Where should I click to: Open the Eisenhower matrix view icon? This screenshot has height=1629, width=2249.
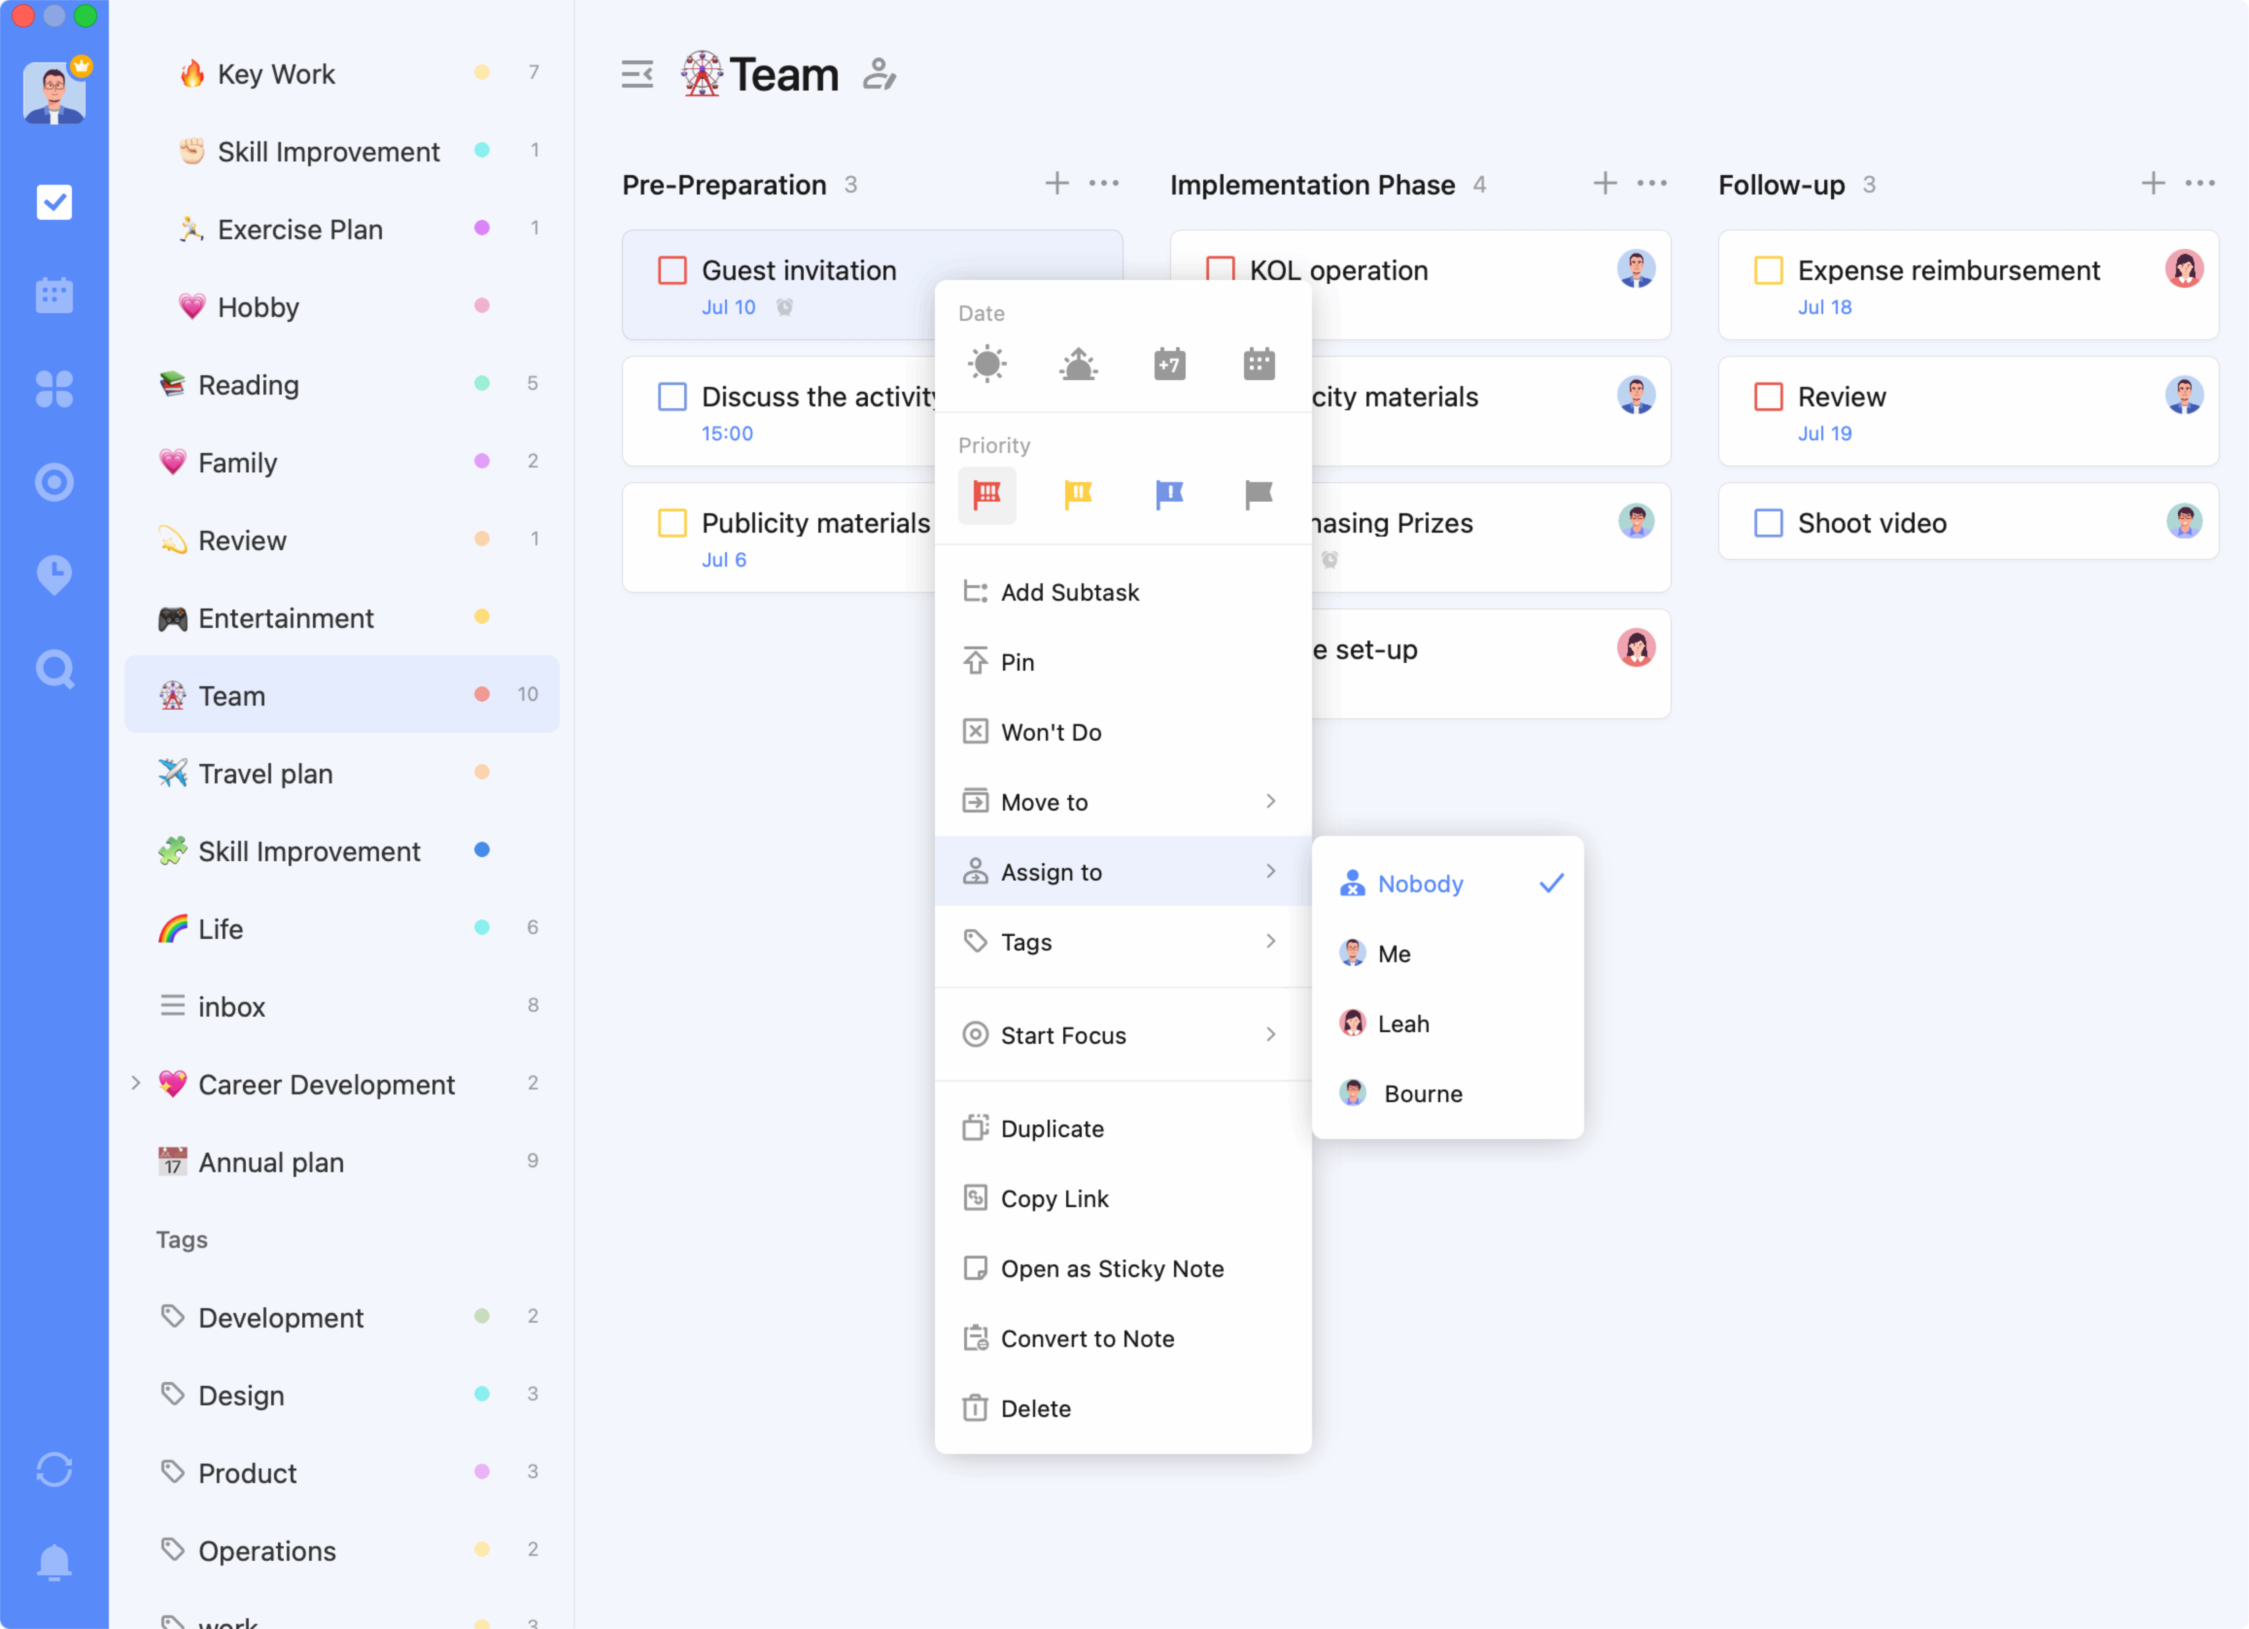54,388
